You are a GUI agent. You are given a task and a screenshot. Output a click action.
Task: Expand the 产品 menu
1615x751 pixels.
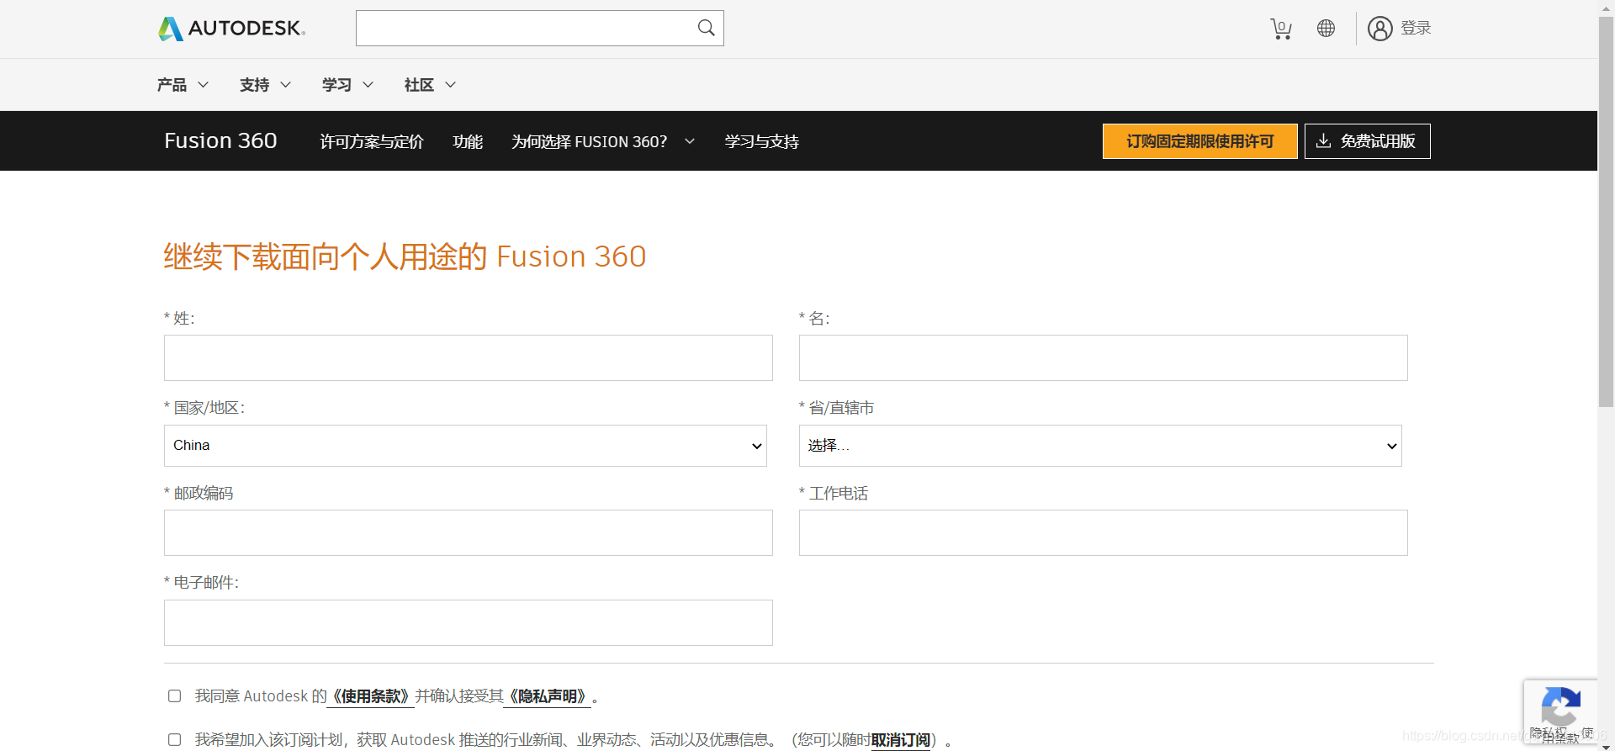click(x=183, y=85)
